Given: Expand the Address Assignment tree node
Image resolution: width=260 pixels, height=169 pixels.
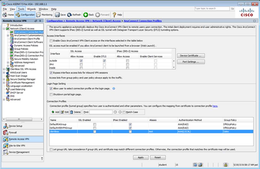Looking at the screenshot, I should point(8,63).
